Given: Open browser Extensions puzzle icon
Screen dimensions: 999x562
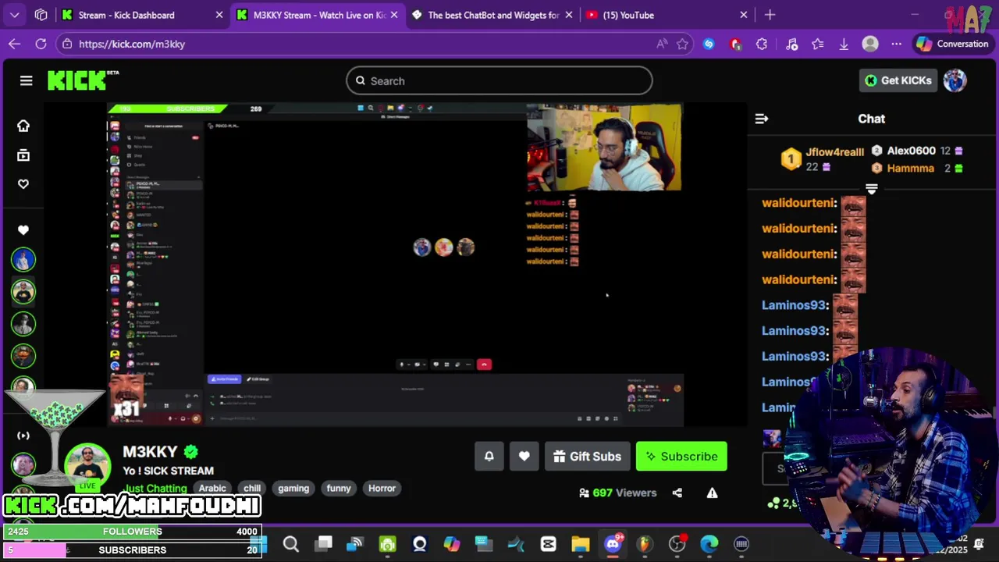Looking at the screenshot, I should pos(762,44).
